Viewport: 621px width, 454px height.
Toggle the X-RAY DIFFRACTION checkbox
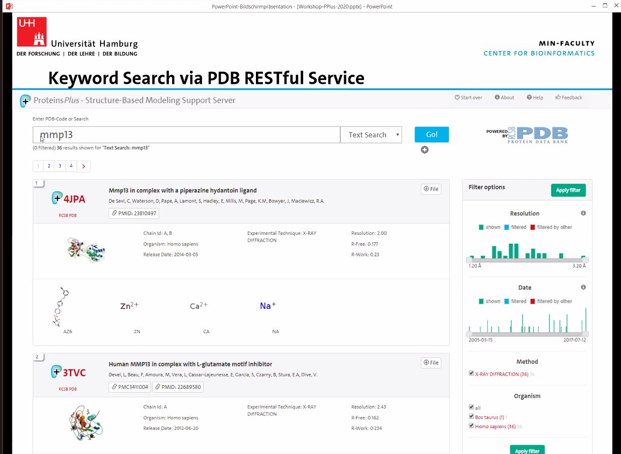(472, 373)
